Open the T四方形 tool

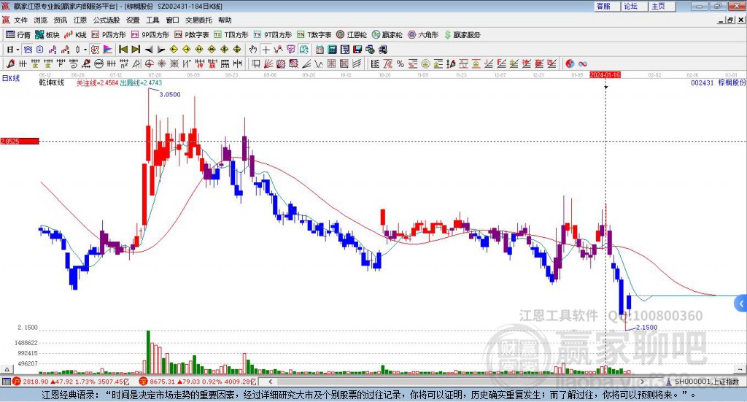point(231,35)
